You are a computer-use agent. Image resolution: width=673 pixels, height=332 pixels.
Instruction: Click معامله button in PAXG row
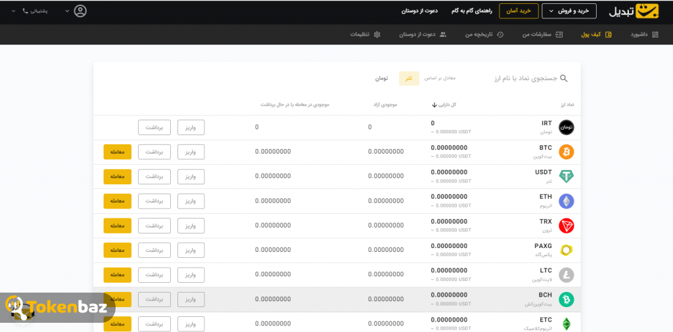117,250
